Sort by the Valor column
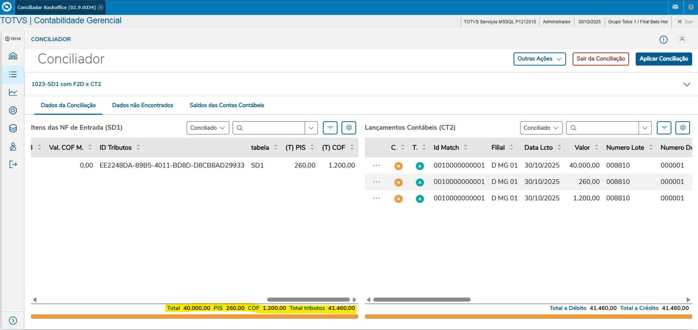This screenshot has width=698, height=330. click(596, 148)
